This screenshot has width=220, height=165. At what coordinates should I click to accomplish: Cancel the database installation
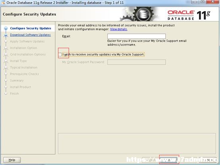208,160
